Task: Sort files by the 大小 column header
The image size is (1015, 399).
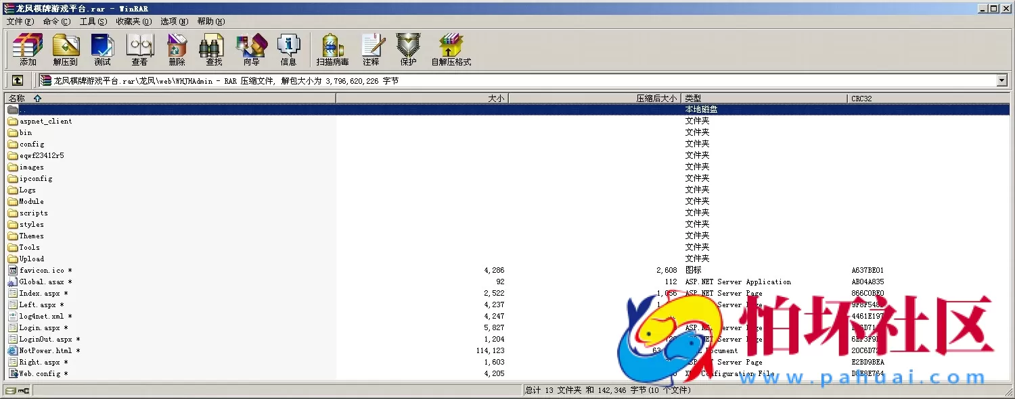Action: pyautogui.click(x=496, y=98)
